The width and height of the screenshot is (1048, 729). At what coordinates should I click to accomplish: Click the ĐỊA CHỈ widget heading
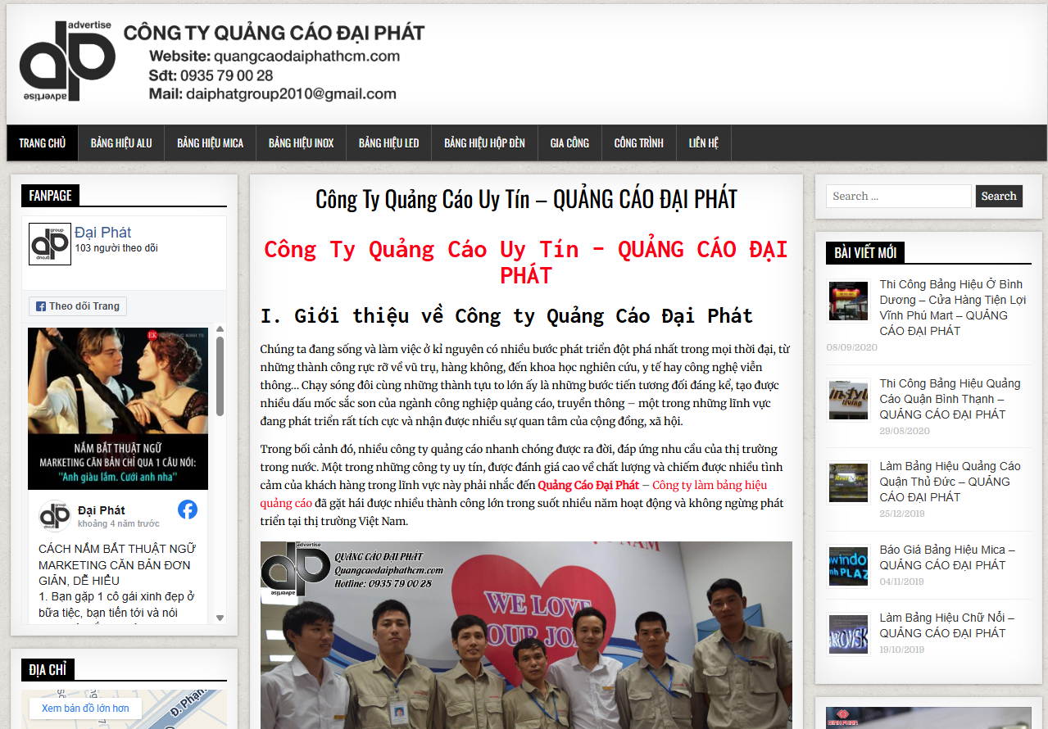coord(48,670)
